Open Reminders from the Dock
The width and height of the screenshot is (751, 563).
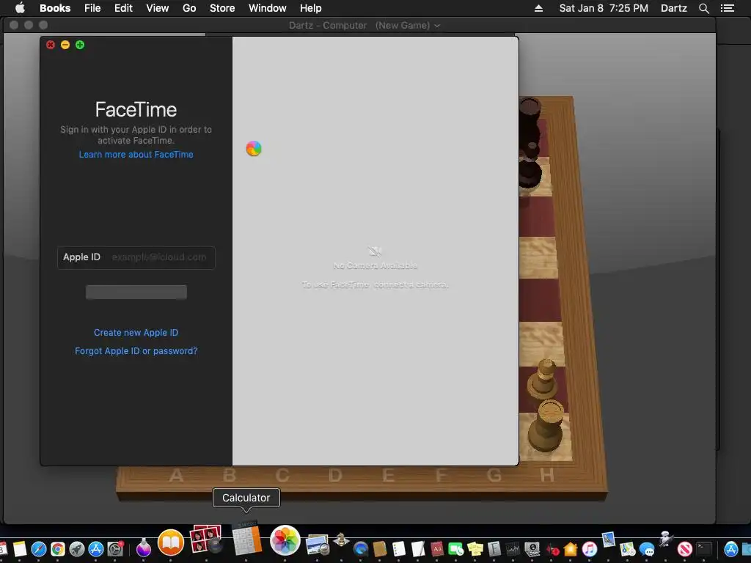[399, 548]
